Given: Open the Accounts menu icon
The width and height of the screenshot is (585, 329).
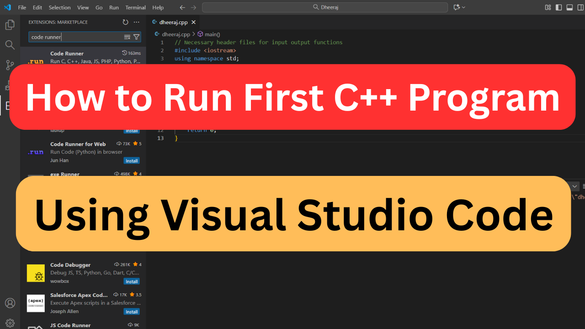Looking at the screenshot, I should (x=10, y=303).
